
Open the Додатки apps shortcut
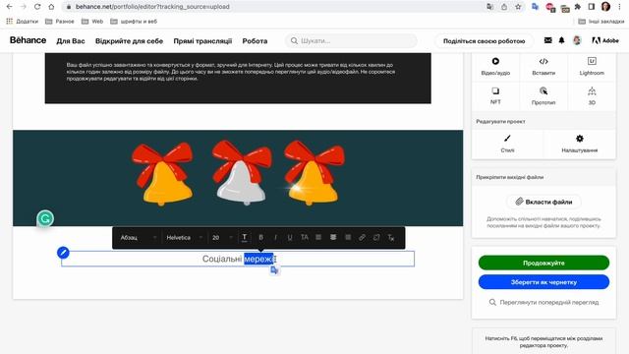22,22
